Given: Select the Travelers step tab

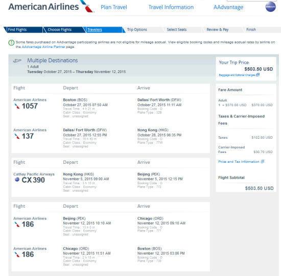Looking at the screenshot, I should (95, 30).
